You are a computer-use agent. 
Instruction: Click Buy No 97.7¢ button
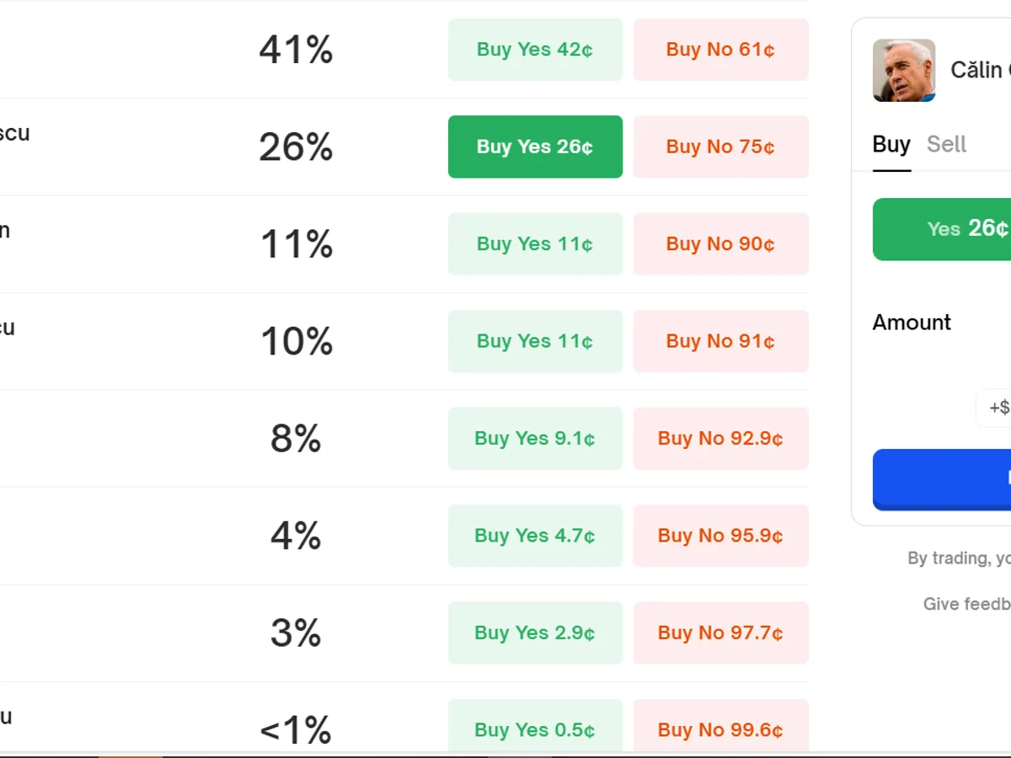click(x=720, y=633)
